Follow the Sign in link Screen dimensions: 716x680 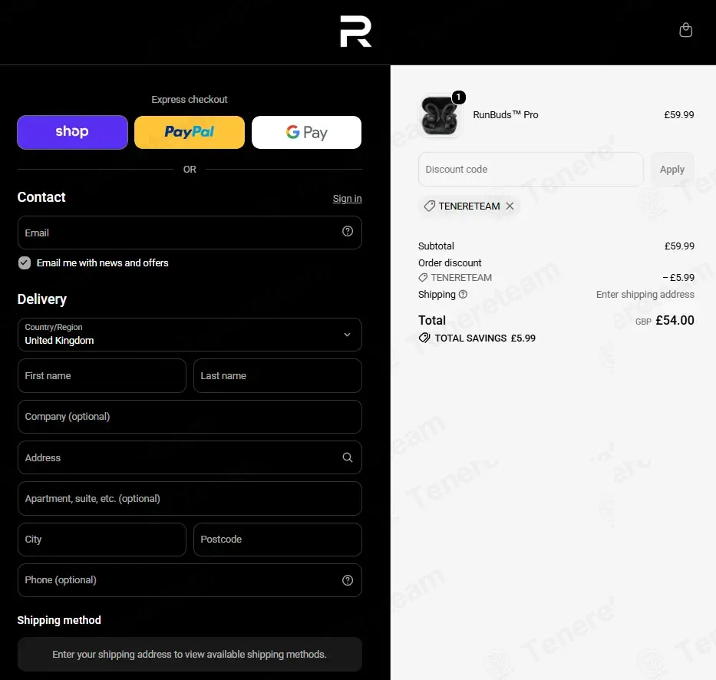point(347,199)
